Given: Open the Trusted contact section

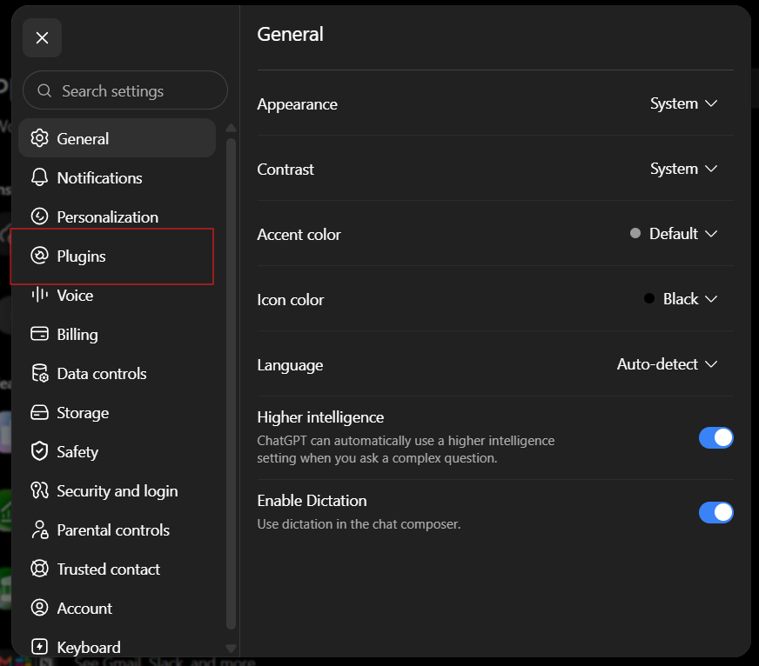Looking at the screenshot, I should 118,569.
